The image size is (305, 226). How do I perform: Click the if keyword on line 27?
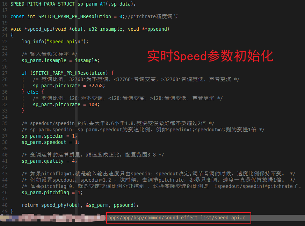click(x=24, y=73)
